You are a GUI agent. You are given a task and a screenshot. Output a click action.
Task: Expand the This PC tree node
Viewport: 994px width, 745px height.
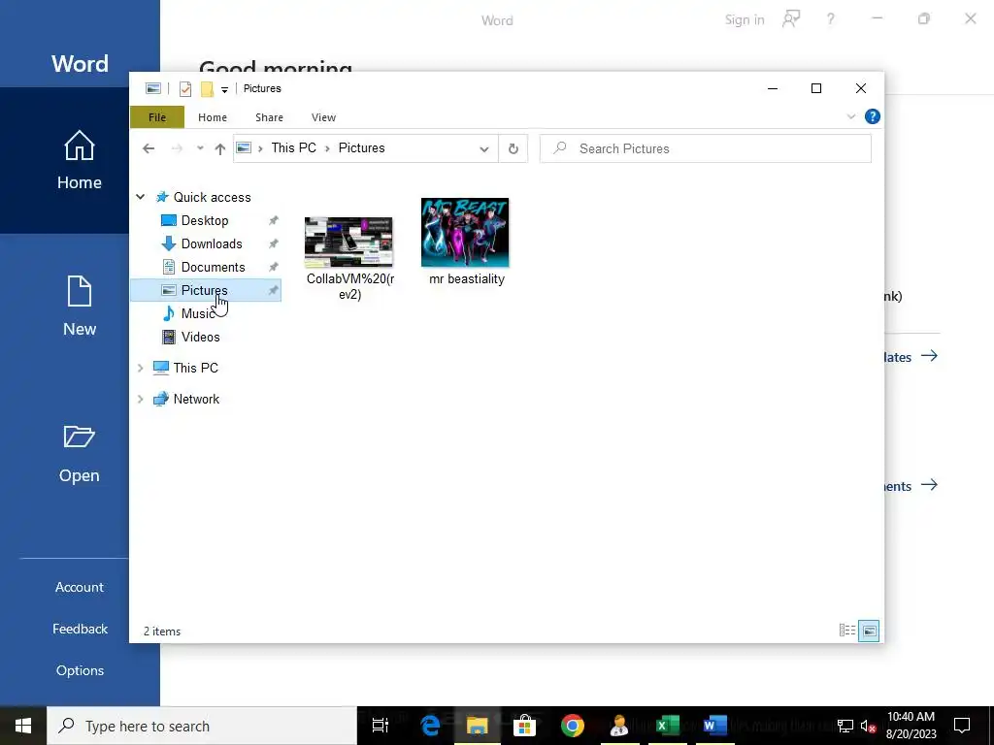click(141, 368)
